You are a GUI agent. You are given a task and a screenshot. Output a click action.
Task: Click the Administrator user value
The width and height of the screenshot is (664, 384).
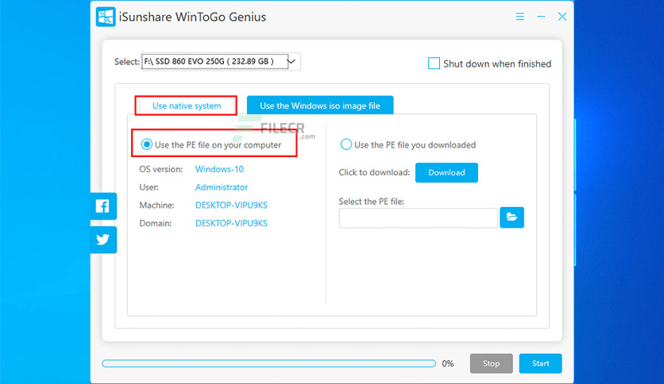coord(222,187)
